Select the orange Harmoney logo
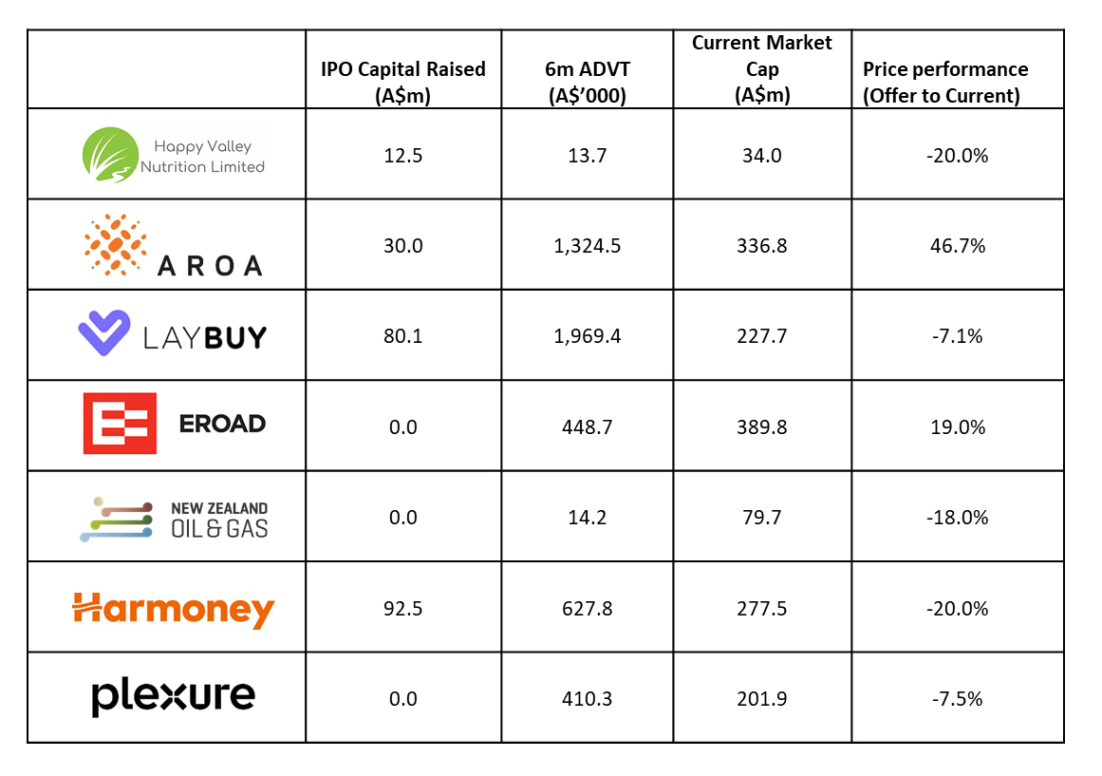 (x=174, y=609)
